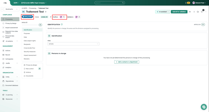
Task: Expand the AI systems sidebar item
Action: click(17, 41)
